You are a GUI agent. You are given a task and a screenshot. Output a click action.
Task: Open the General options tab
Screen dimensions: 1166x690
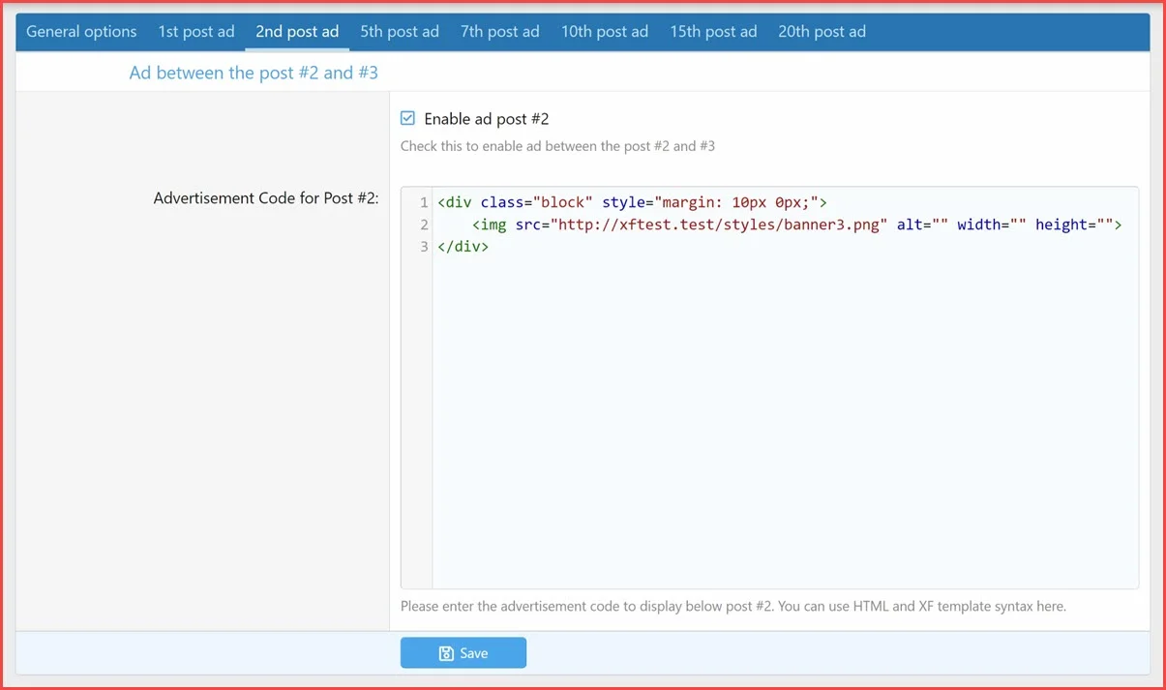pos(81,32)
